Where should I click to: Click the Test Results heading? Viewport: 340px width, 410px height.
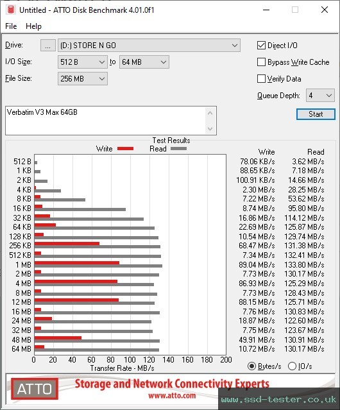click(171, 140)
